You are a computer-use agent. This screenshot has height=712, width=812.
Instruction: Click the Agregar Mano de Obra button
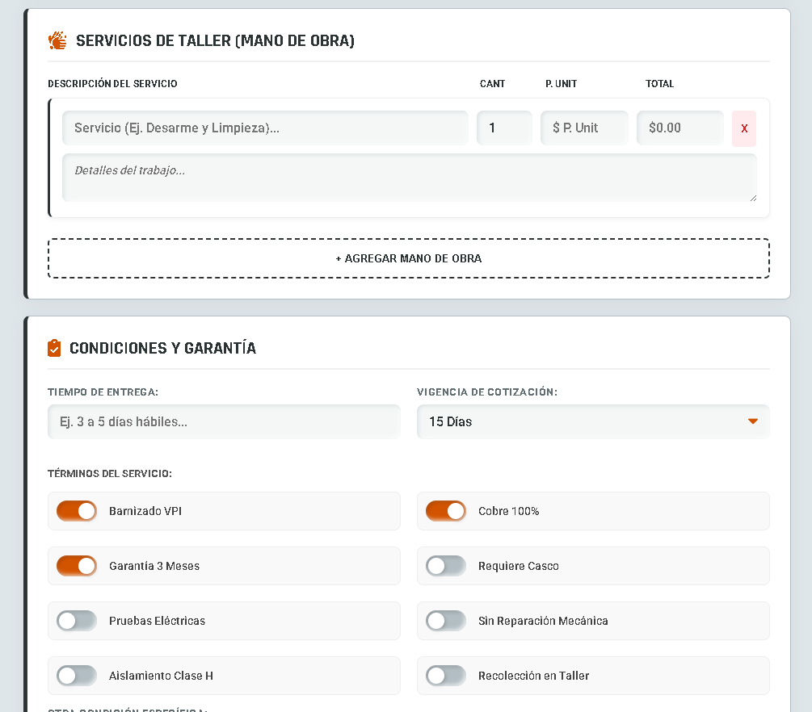408,258
